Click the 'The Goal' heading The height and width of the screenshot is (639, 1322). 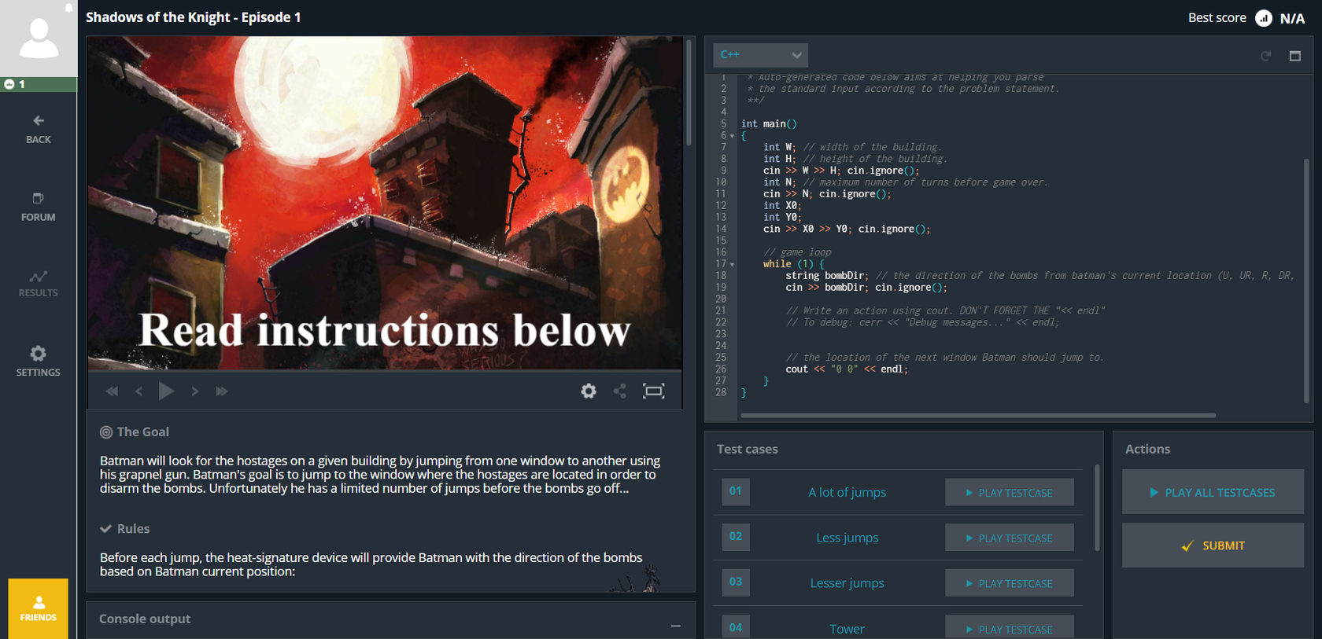click(x=142, y=432)
